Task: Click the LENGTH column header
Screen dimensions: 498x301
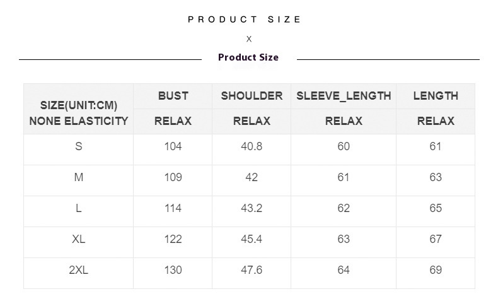Action: tap(436, 96)
